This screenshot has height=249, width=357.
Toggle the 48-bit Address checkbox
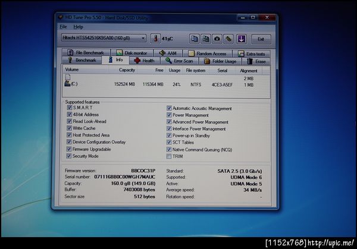70,114
